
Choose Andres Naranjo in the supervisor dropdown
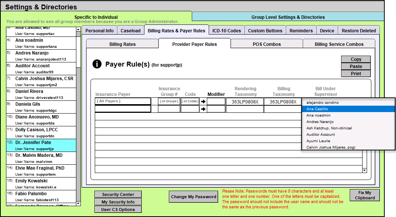(x=348, y=122)
